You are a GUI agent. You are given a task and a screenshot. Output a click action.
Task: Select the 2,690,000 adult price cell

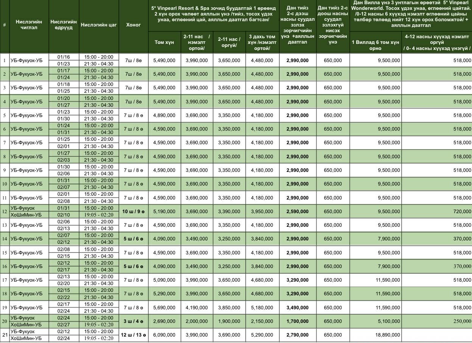pos(164,321)
